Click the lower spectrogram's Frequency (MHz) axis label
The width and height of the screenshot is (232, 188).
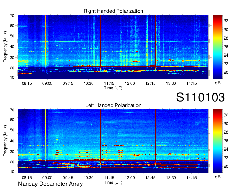point(5,141)
